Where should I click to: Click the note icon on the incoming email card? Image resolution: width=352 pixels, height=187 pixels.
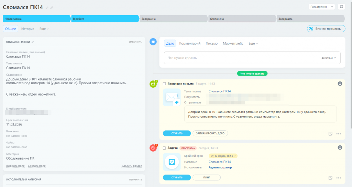click(330, 134)
